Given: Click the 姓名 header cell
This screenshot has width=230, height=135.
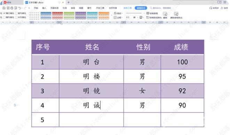Looking at the screenshot, I should pos(92,47).
